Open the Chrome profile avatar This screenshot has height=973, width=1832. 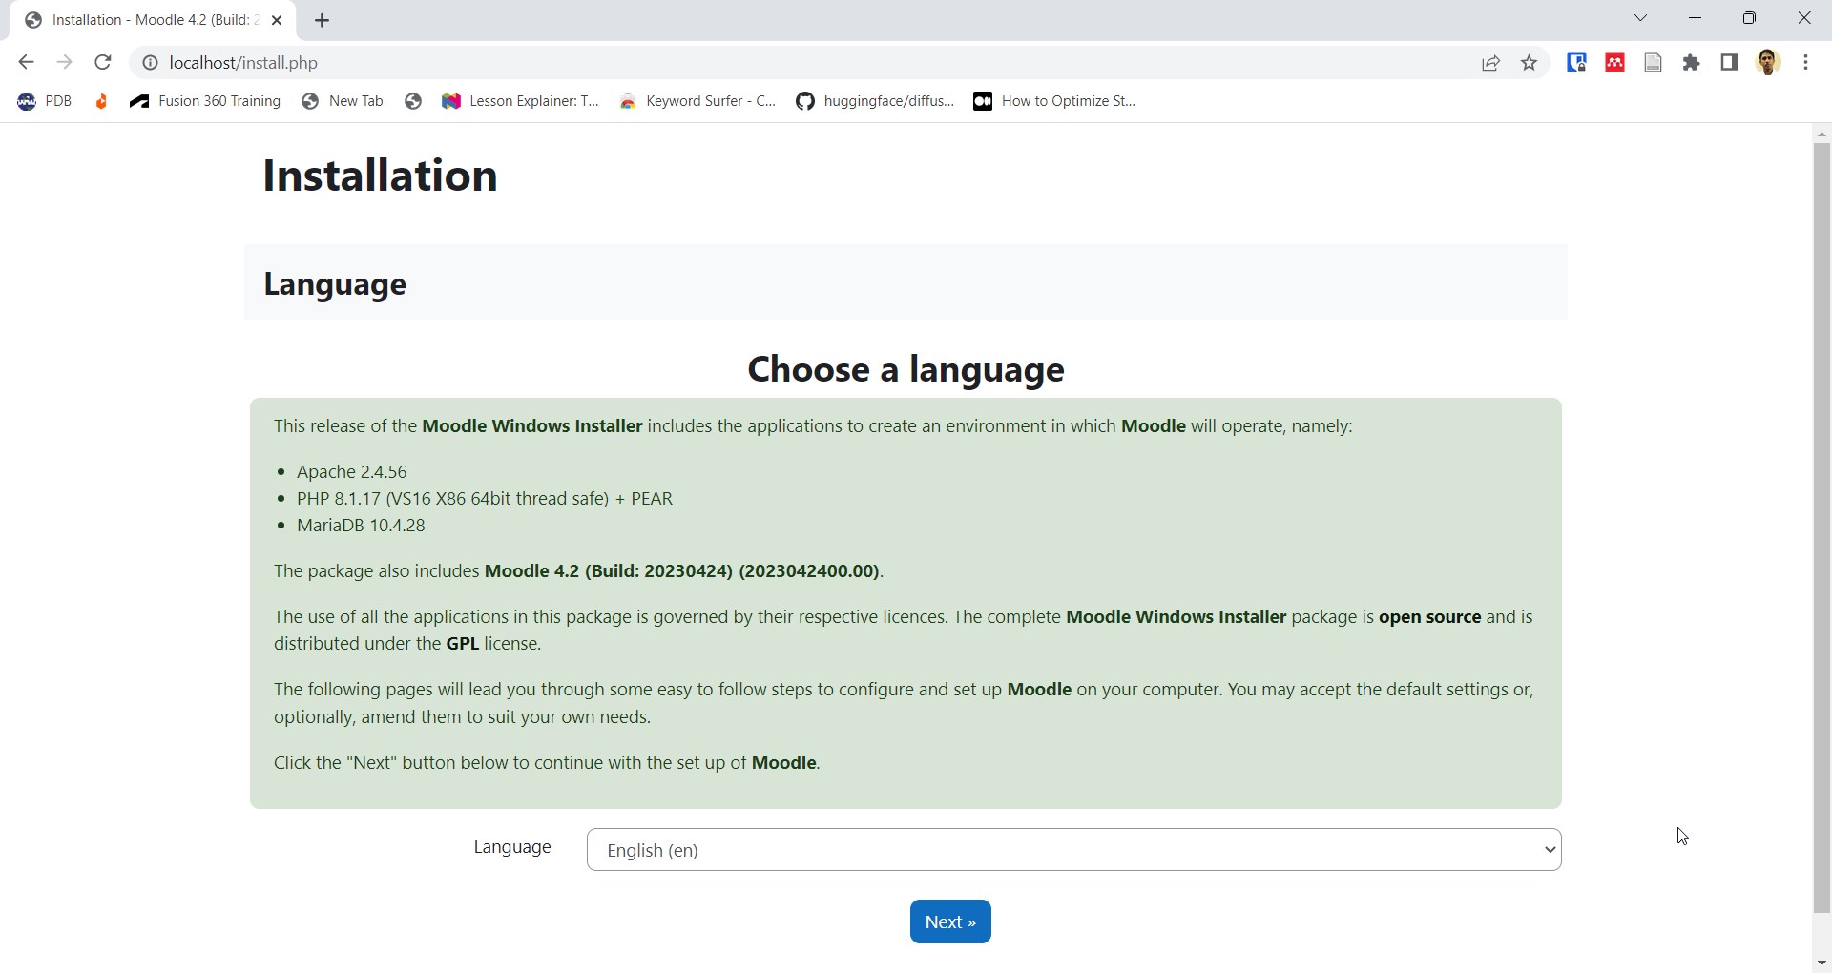click(x=1768, y=63)
